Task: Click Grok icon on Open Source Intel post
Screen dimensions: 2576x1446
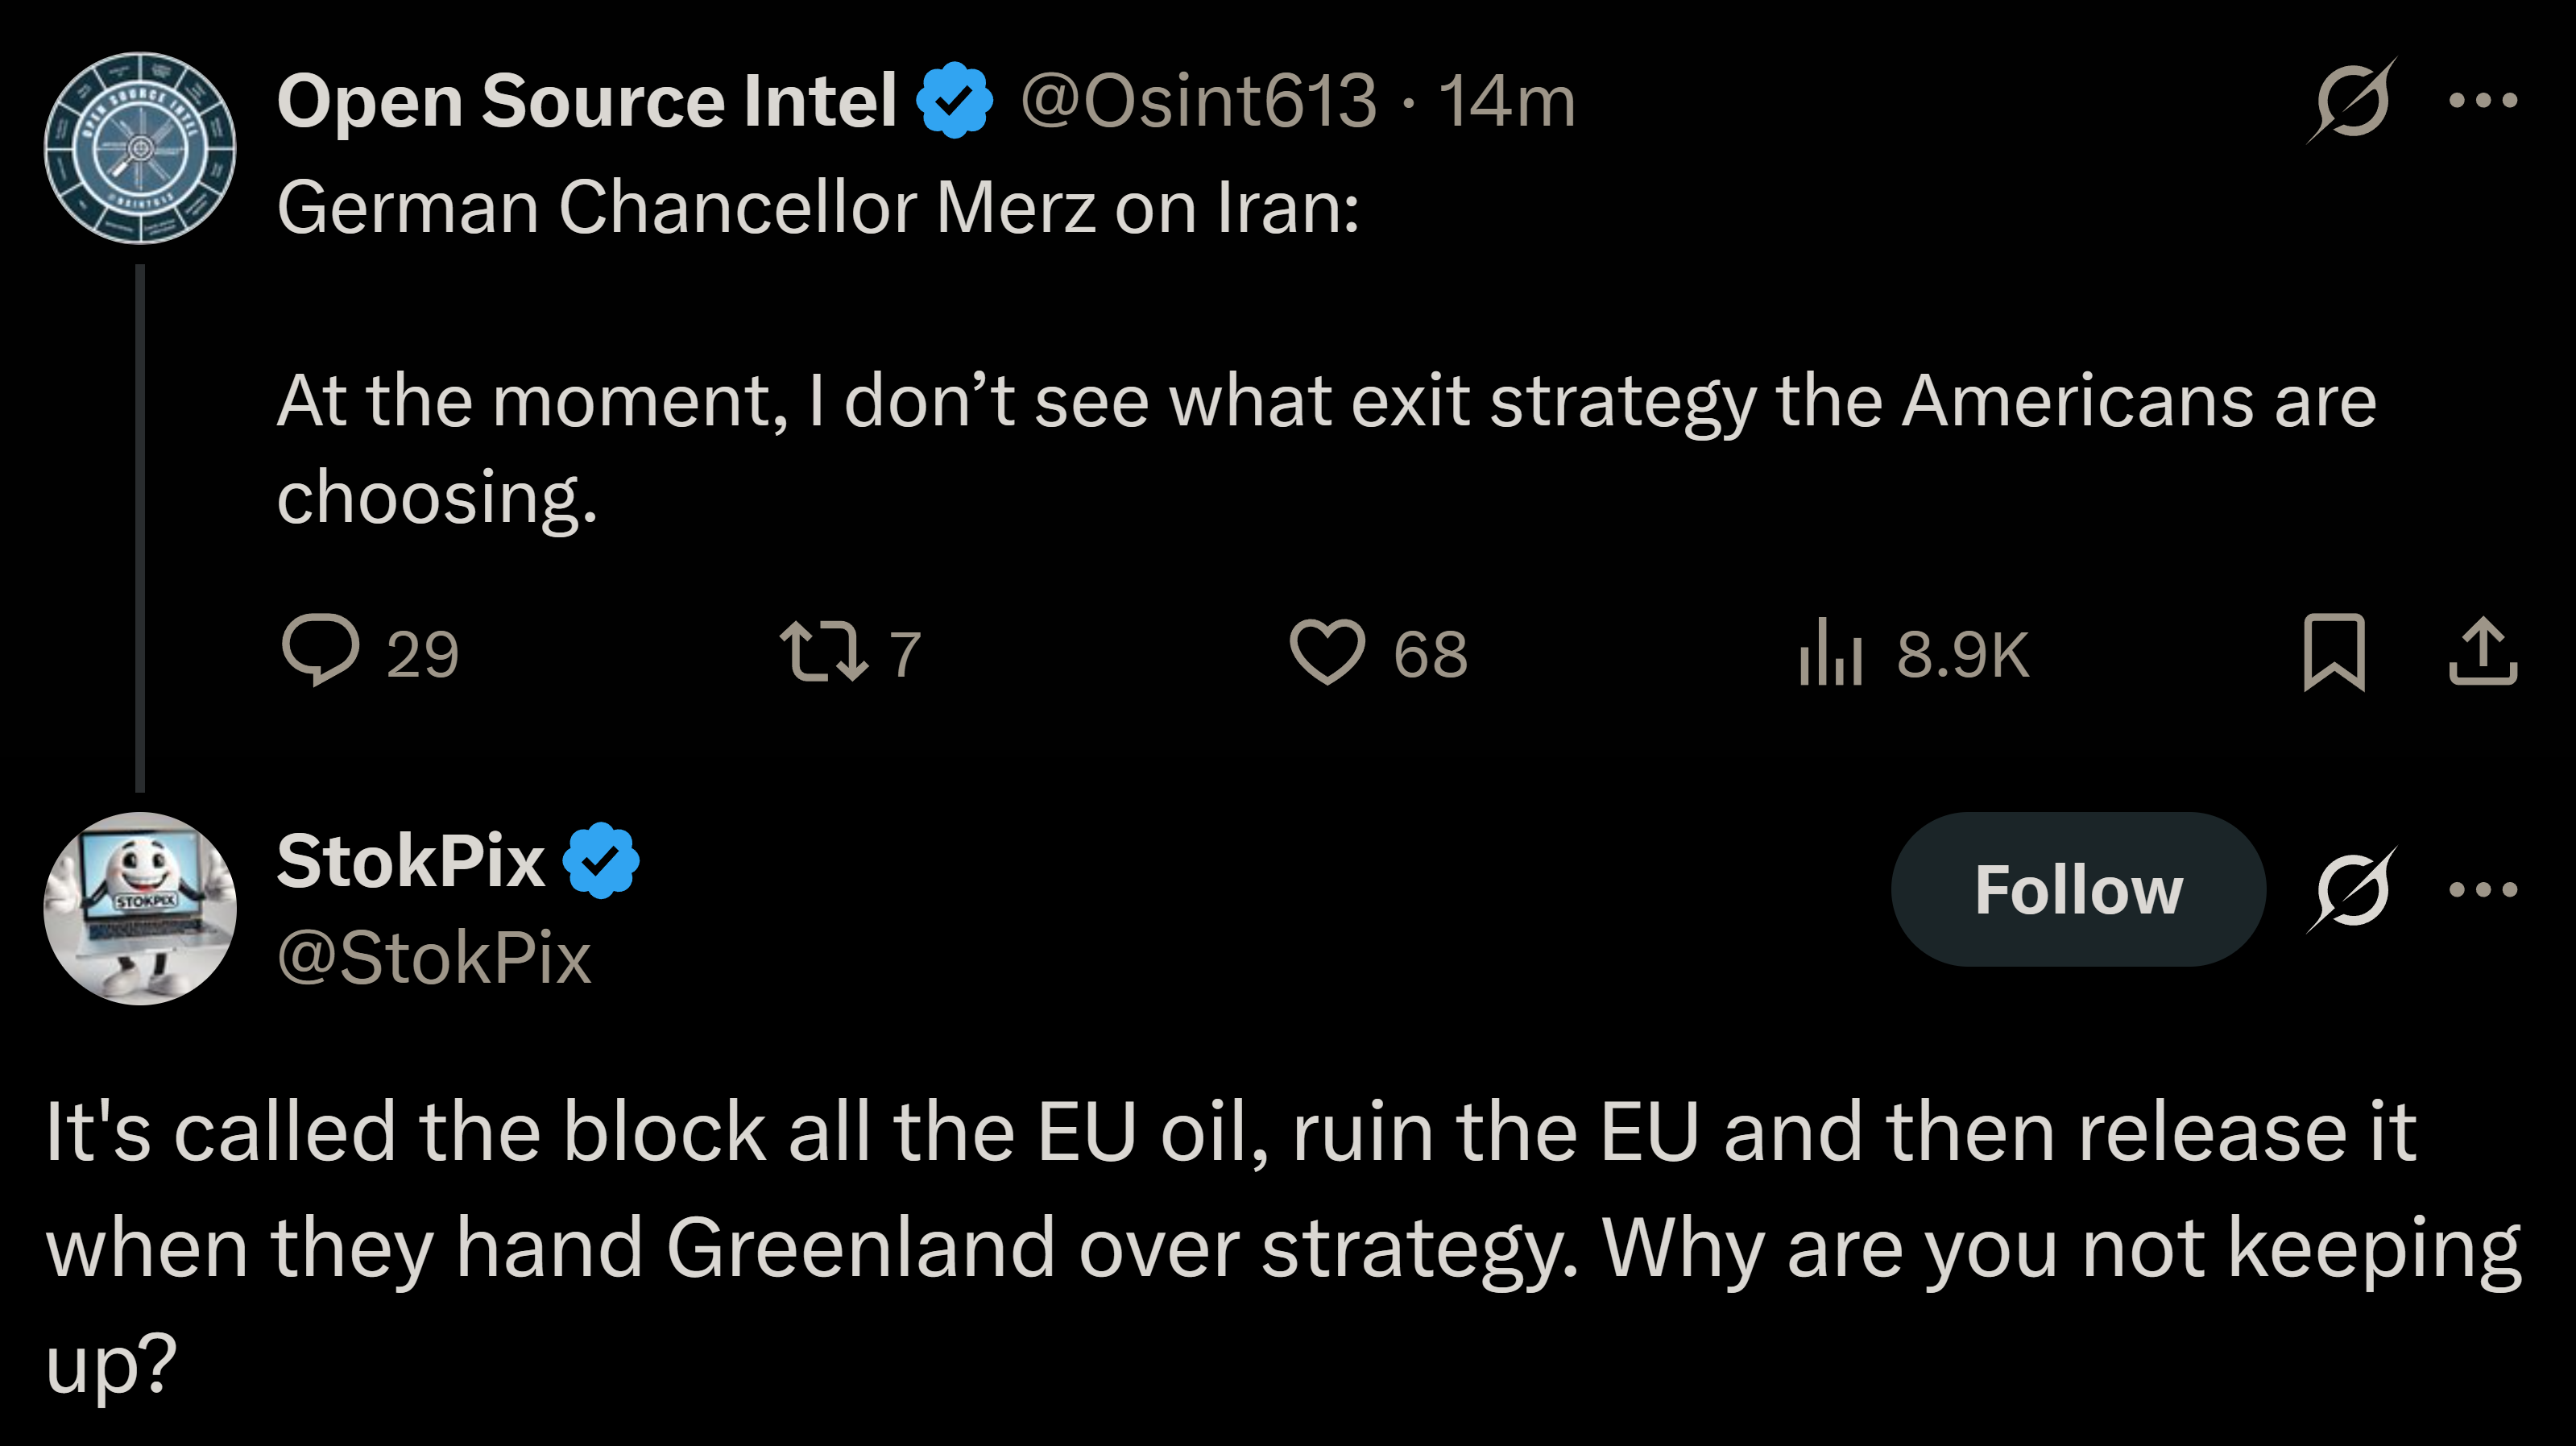Action: pyautogui.click(x=2352, y=100)
